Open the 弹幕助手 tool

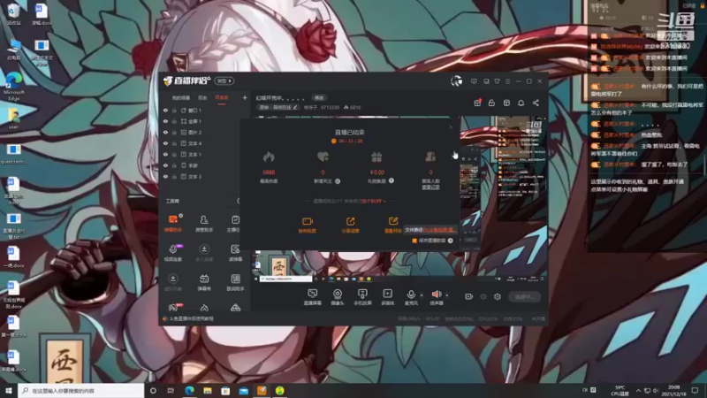173,223
